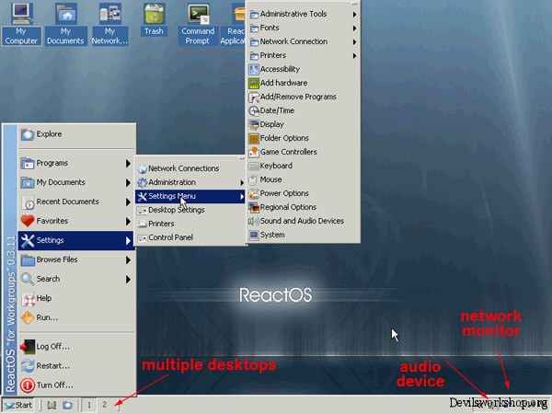Click the Help lifebuoy icon

(28, 298)
